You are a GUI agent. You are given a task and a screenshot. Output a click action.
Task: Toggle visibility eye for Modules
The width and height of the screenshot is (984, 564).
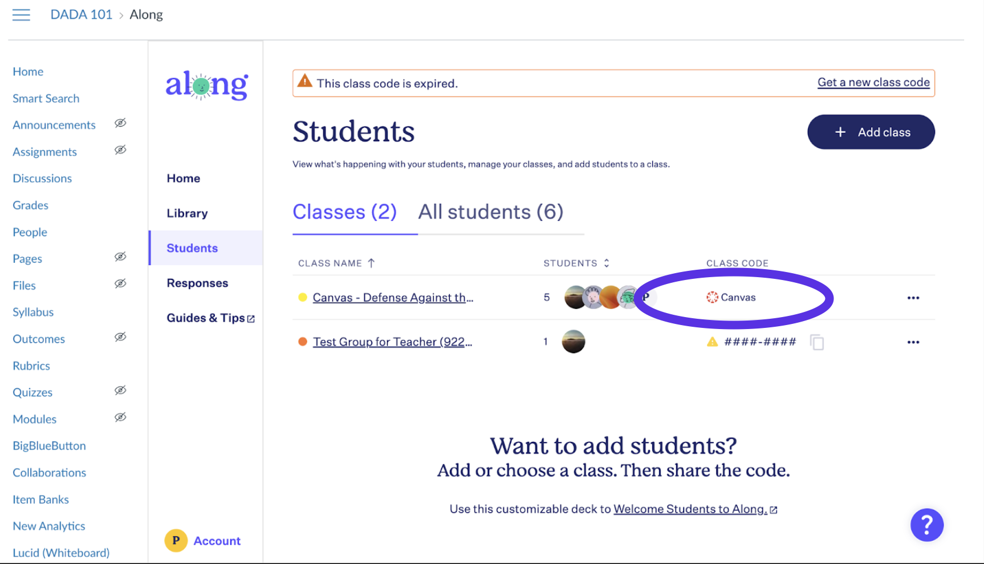(120, 417)
